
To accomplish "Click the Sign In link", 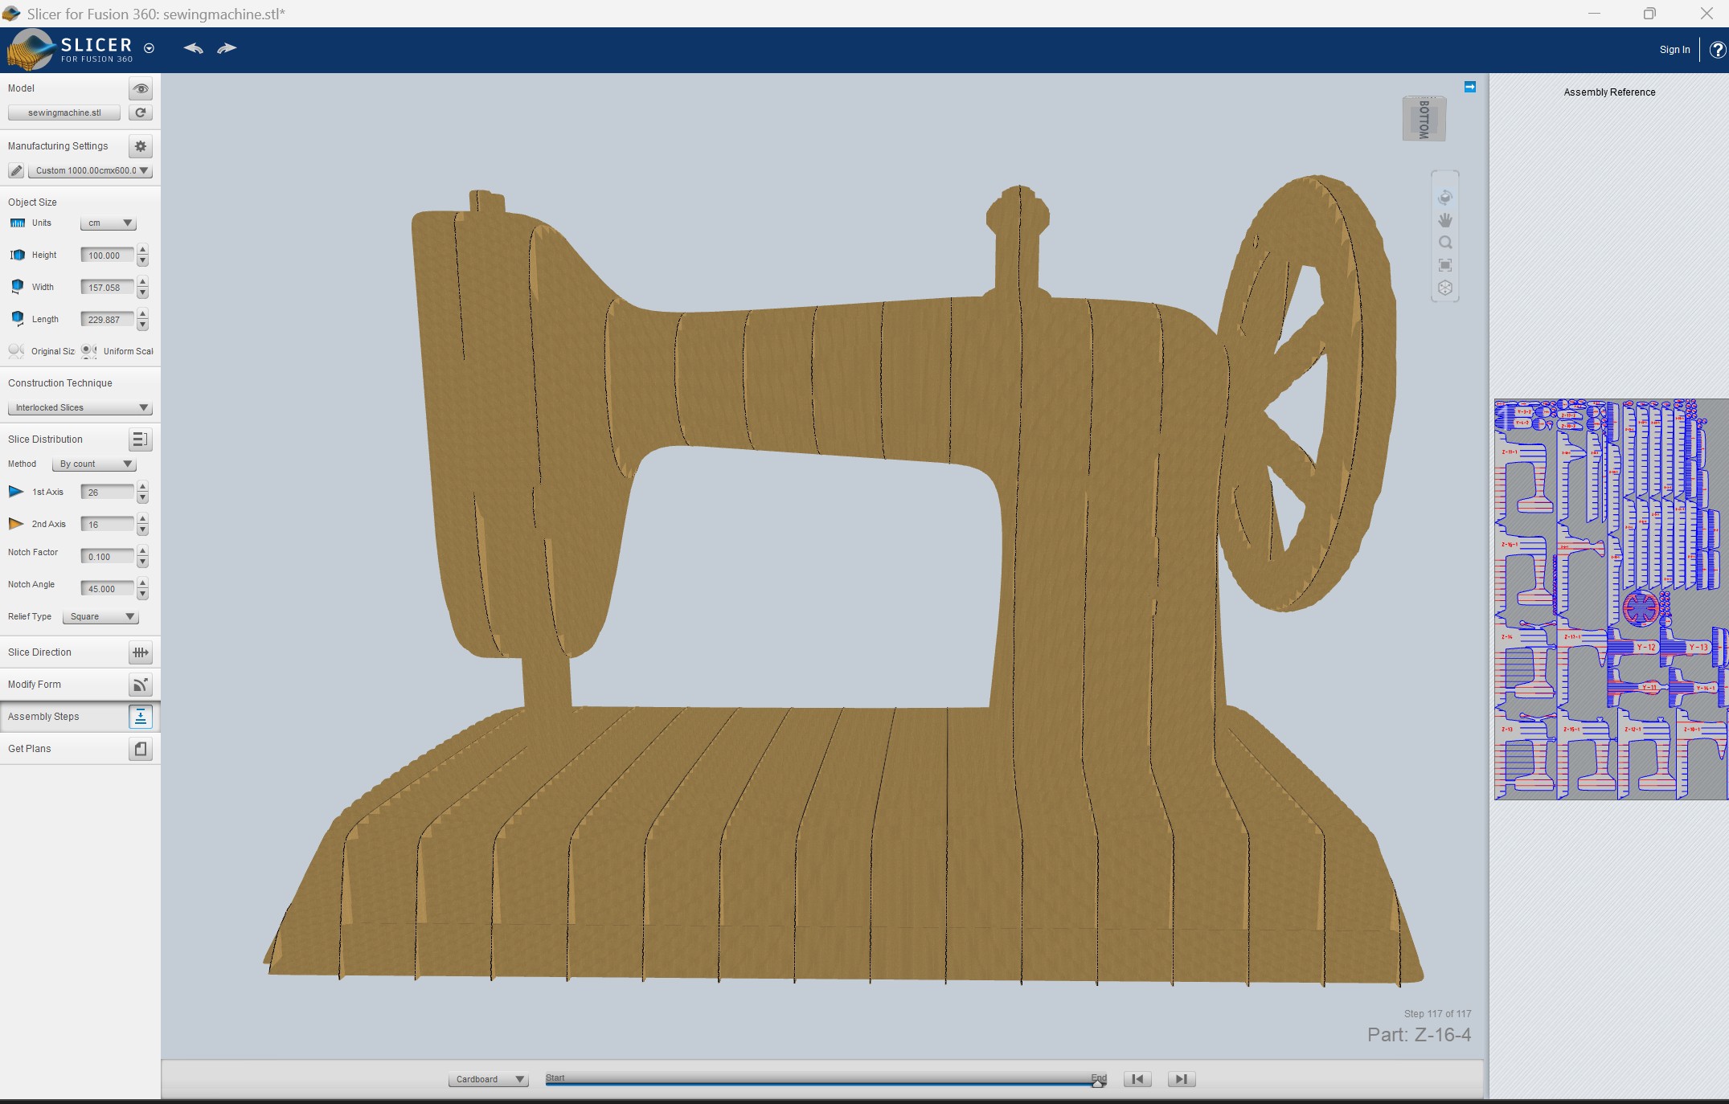I will click(x=1674, y=50).
